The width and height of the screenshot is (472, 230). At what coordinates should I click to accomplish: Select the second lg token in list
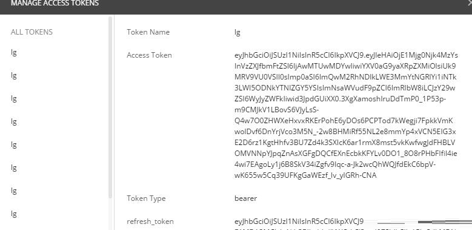pyautogui.click(x=14, y=76)
